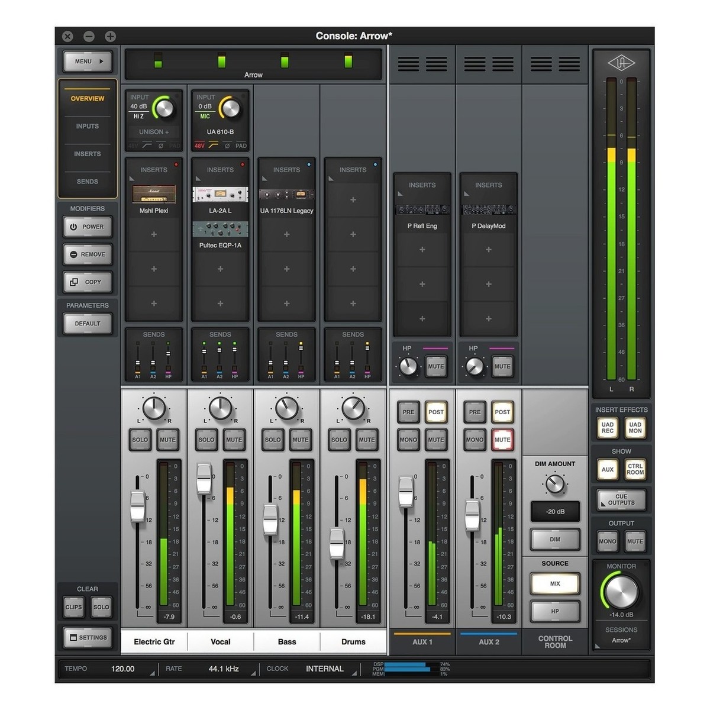Screen dimensions: 710x710
Task: Click the Vocal channel pan knob
Action: click(x=220, y=408)
